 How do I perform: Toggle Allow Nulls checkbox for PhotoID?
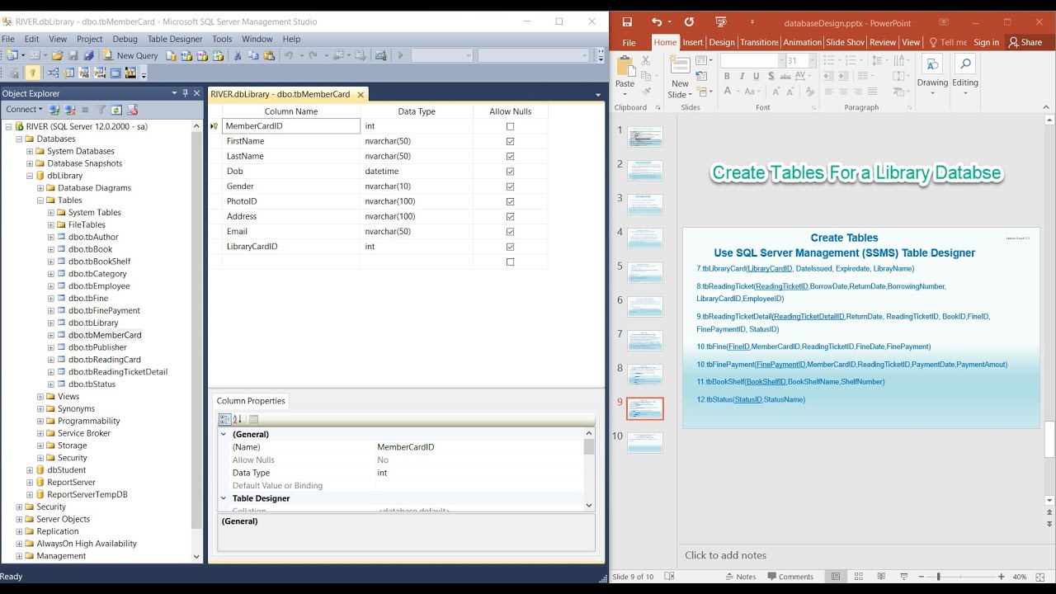coord(510,201)
